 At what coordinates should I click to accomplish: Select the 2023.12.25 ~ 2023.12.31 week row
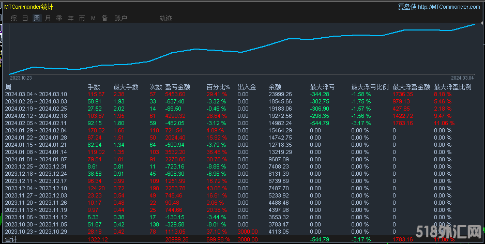(36, 167)
